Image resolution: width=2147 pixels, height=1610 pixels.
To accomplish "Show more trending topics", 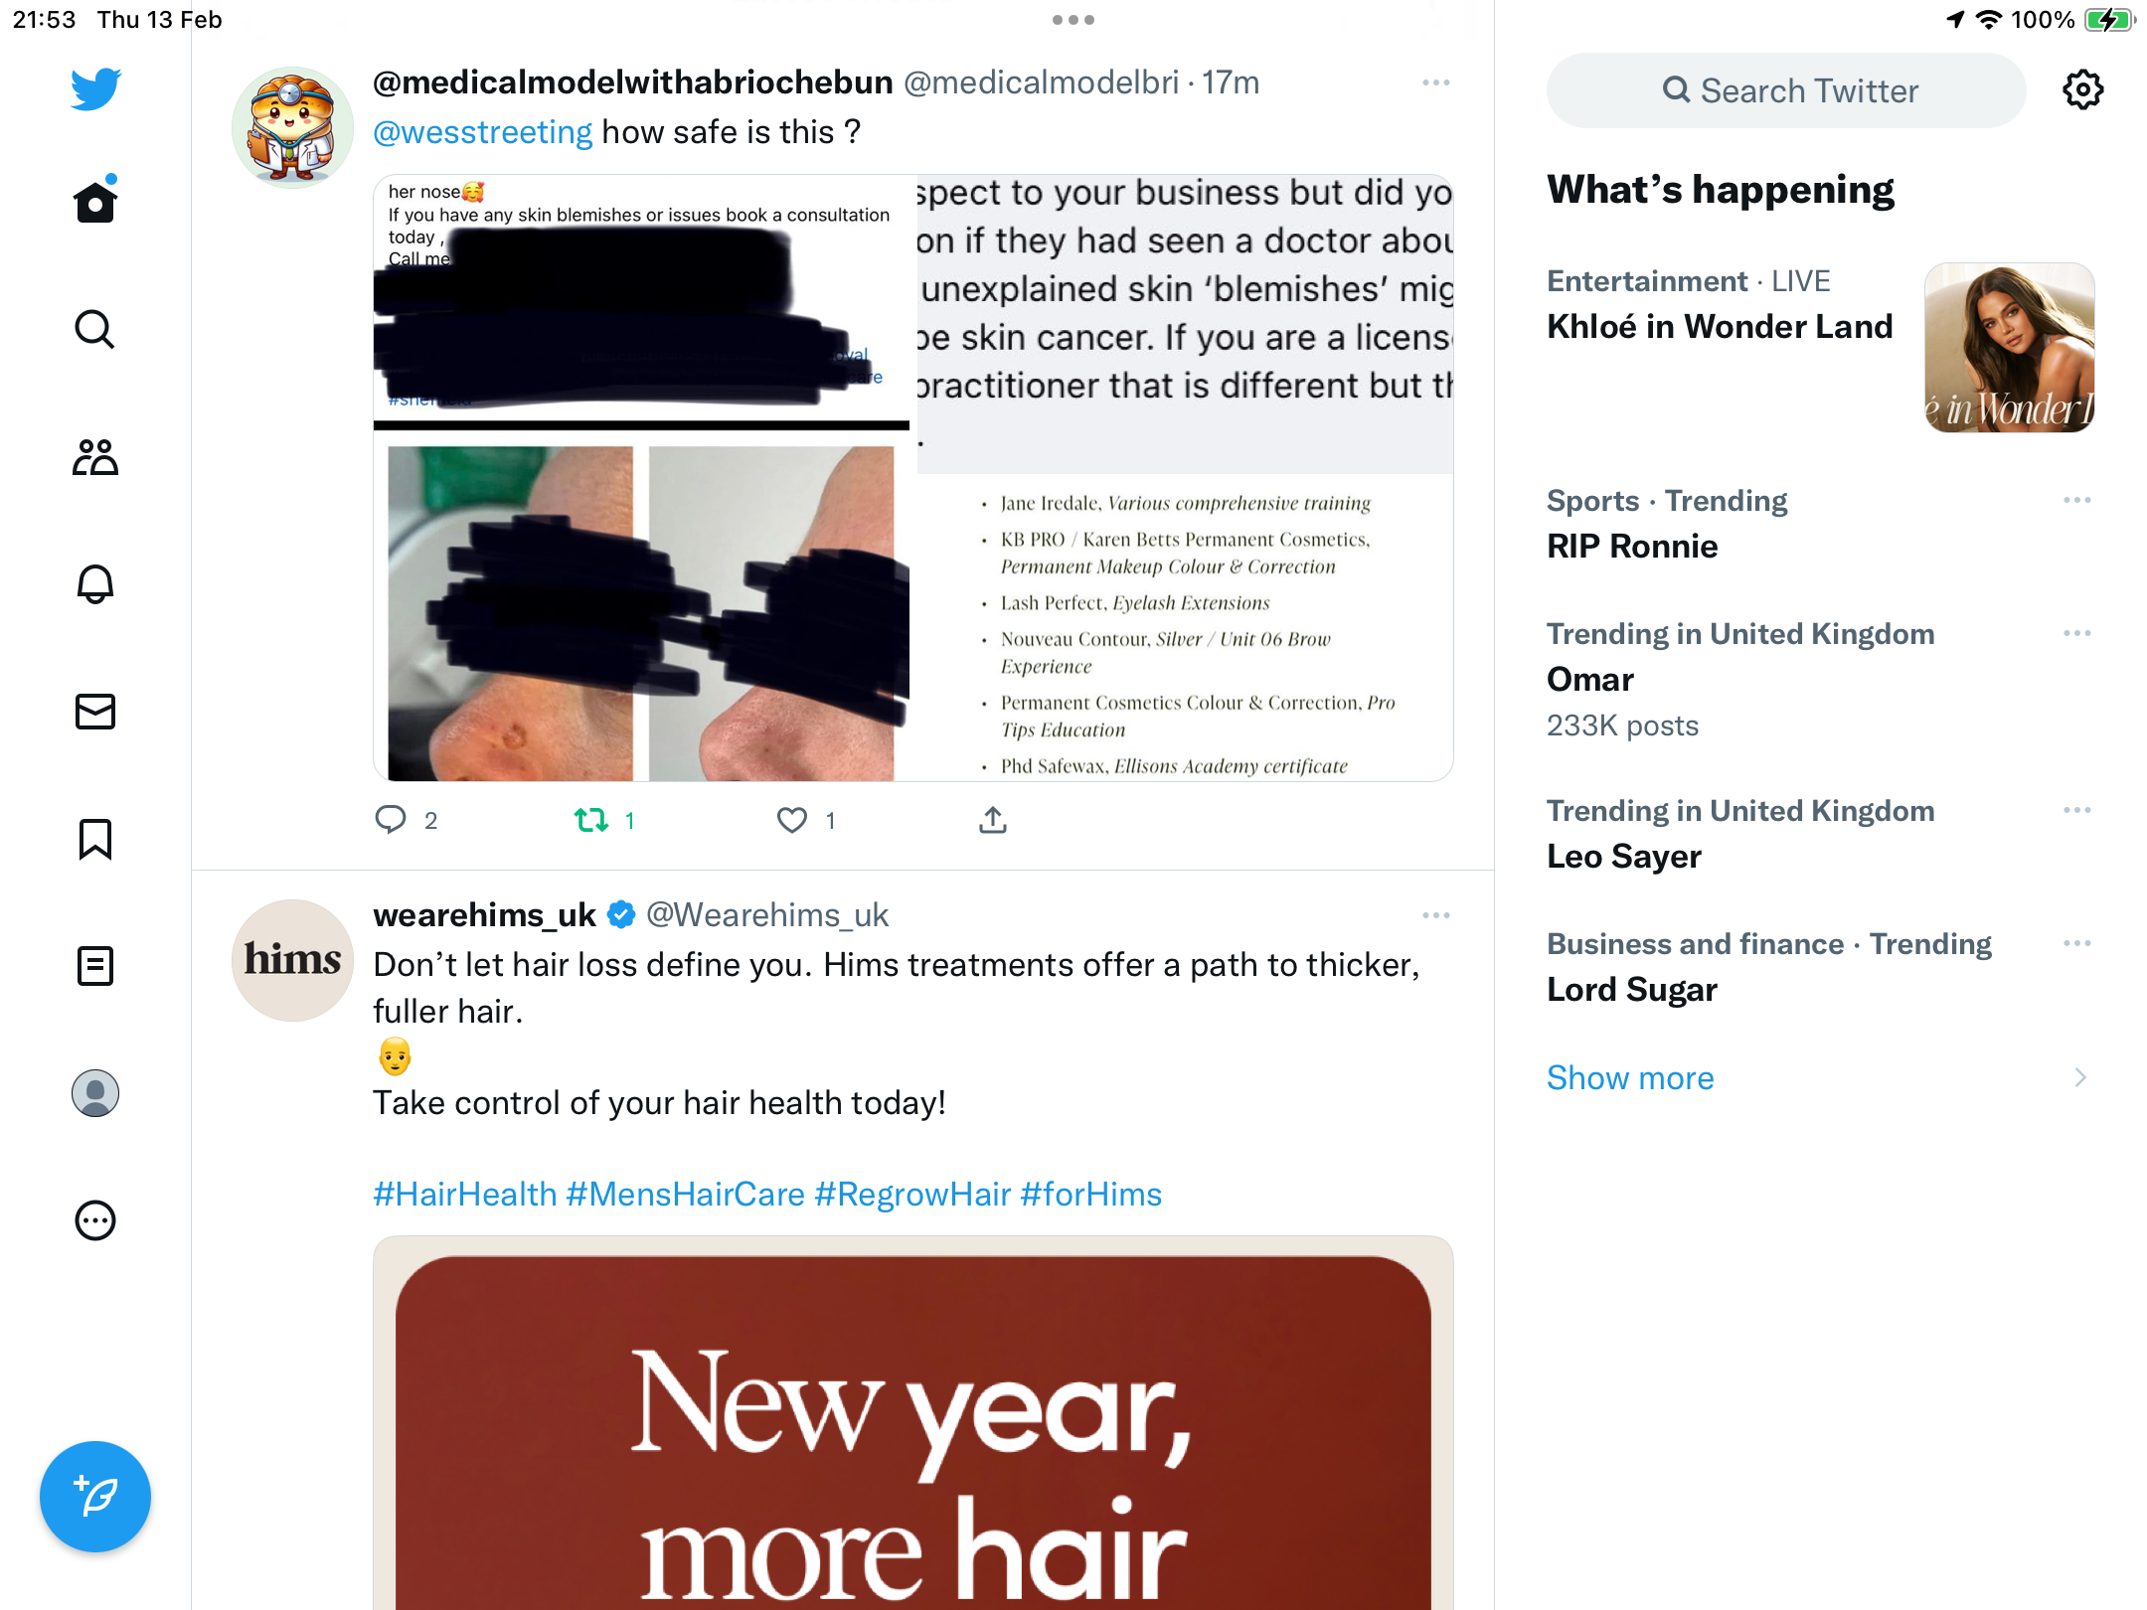I will click(x=1630, y=1078).
